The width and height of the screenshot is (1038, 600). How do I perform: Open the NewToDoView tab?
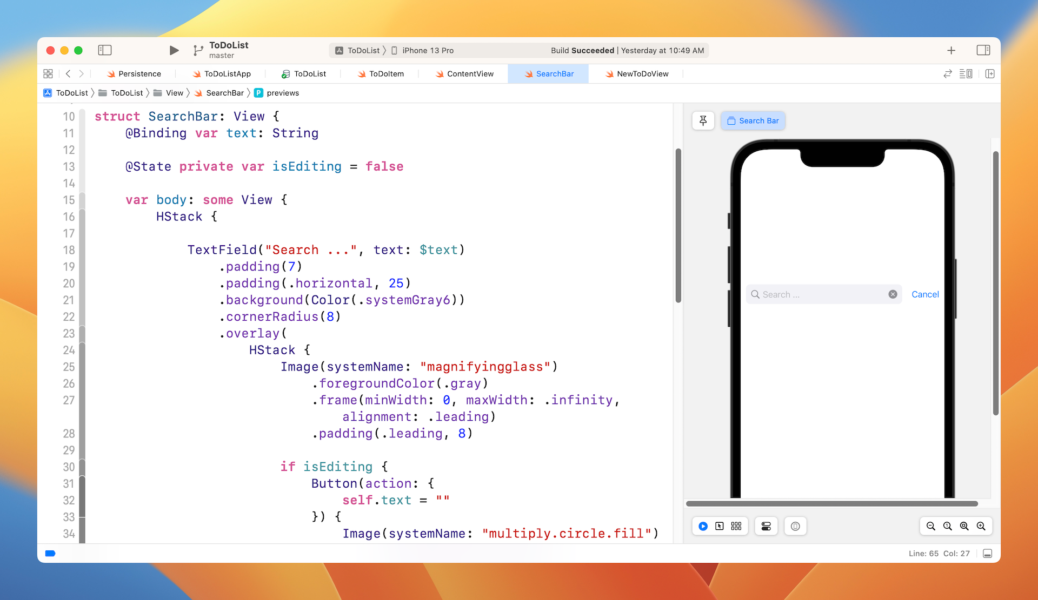642,73
